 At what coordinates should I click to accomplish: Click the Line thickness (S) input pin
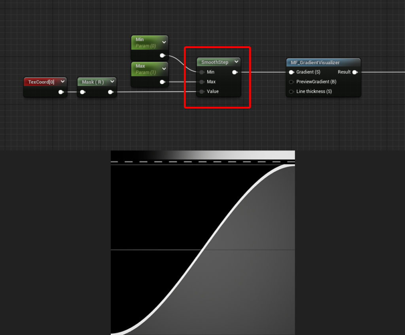[x=291, y=91]
